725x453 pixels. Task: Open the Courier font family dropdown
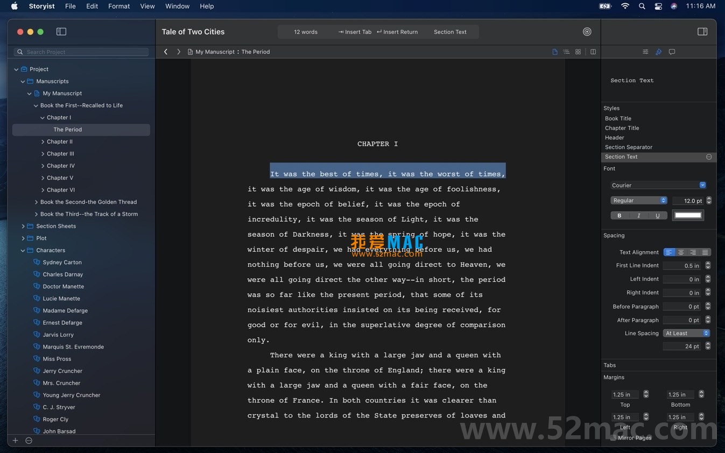pyautogui.click(x=658, y=185)
